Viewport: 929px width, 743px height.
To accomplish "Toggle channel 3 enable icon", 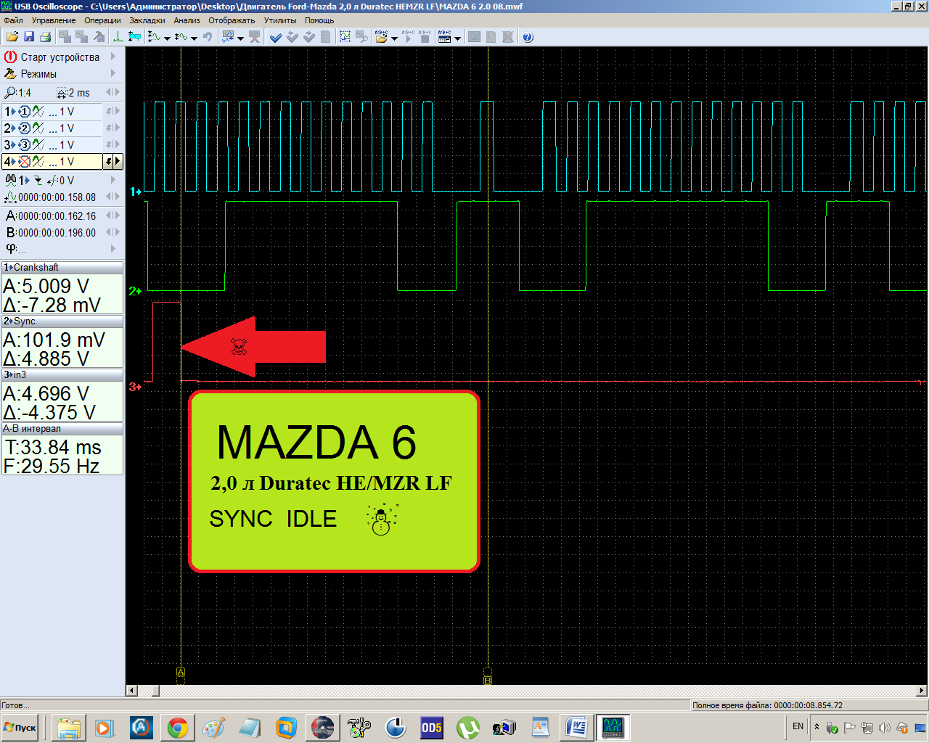I will (x=24, y=145).
